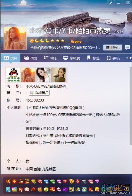132x196 pixels.
Task: Click the green music note ball icon
Action: 46,189
